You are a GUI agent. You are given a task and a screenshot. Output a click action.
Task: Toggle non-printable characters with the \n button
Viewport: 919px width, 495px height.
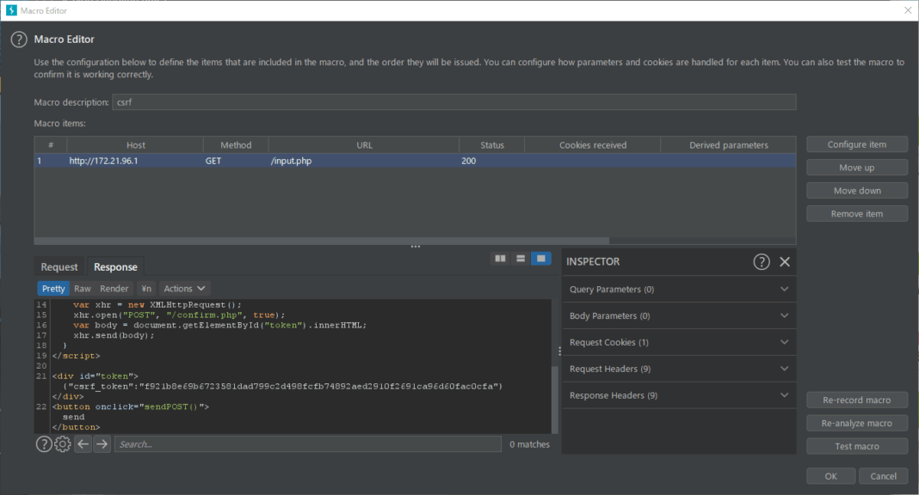tap(145, 288)
